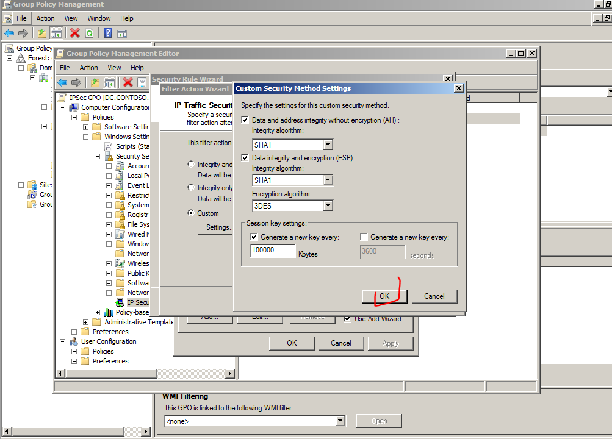Image resolution: width=612 pixels, height=439 pixels.
Task: Select Custom radio button in Filter Action Wizard
Action: (190, 213)
